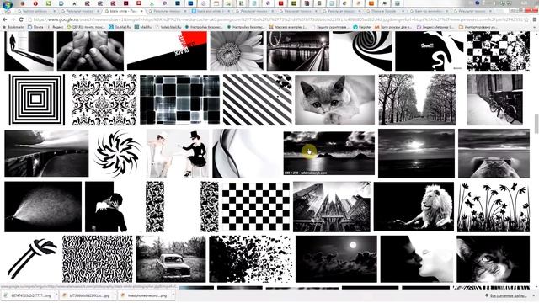Open the checkerboard pattern thumbnail

click(256, 207)
